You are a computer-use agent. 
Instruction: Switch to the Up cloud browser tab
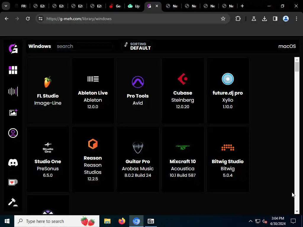pos(134,6)
